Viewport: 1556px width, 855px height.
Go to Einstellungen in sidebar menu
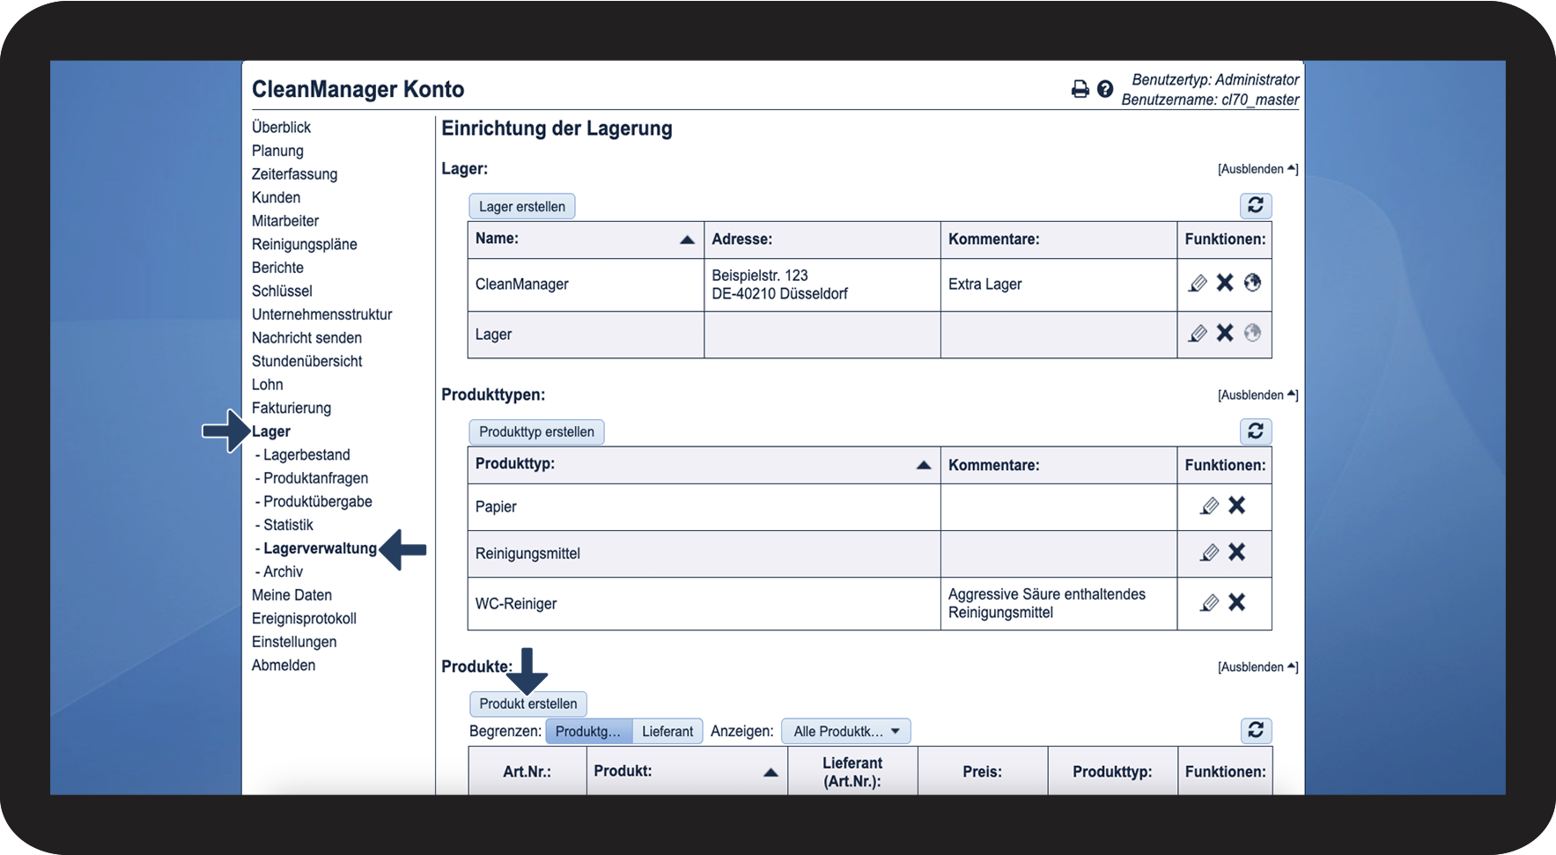(294, 642)
